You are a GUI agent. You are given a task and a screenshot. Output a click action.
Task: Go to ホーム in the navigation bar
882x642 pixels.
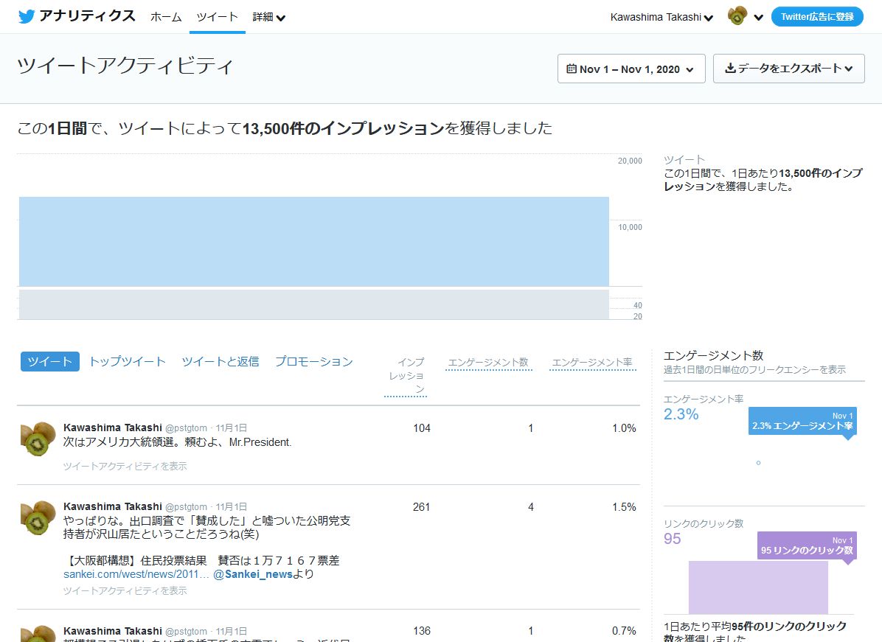point(166,17)
